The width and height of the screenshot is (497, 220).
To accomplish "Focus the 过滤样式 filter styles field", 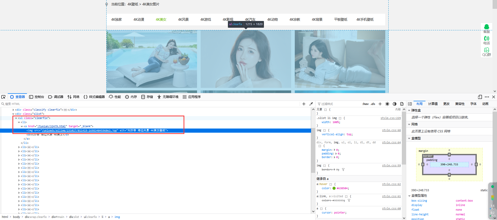I will 338,104.
